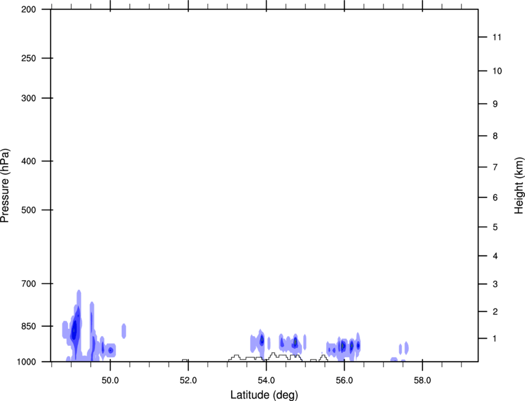Click the green-core contour just left of 54.0
This screenshot has width=525, height=401.
point(262,341)
